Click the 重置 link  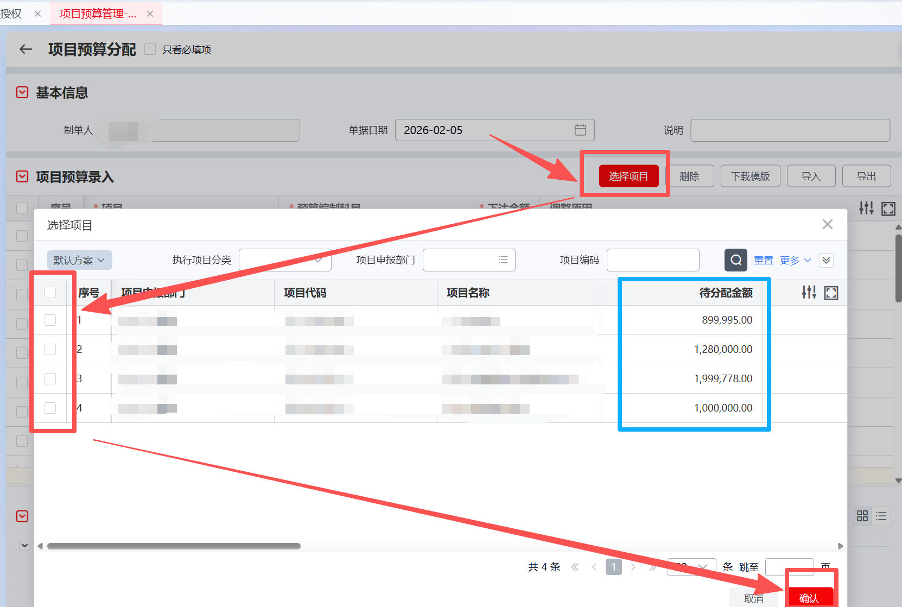click(x=763, y=260)
